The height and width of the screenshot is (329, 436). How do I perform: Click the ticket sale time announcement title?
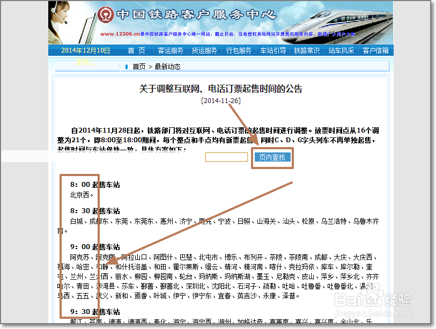coord(221,89)
